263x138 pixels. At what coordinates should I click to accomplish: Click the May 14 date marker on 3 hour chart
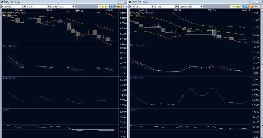(246, 10)
